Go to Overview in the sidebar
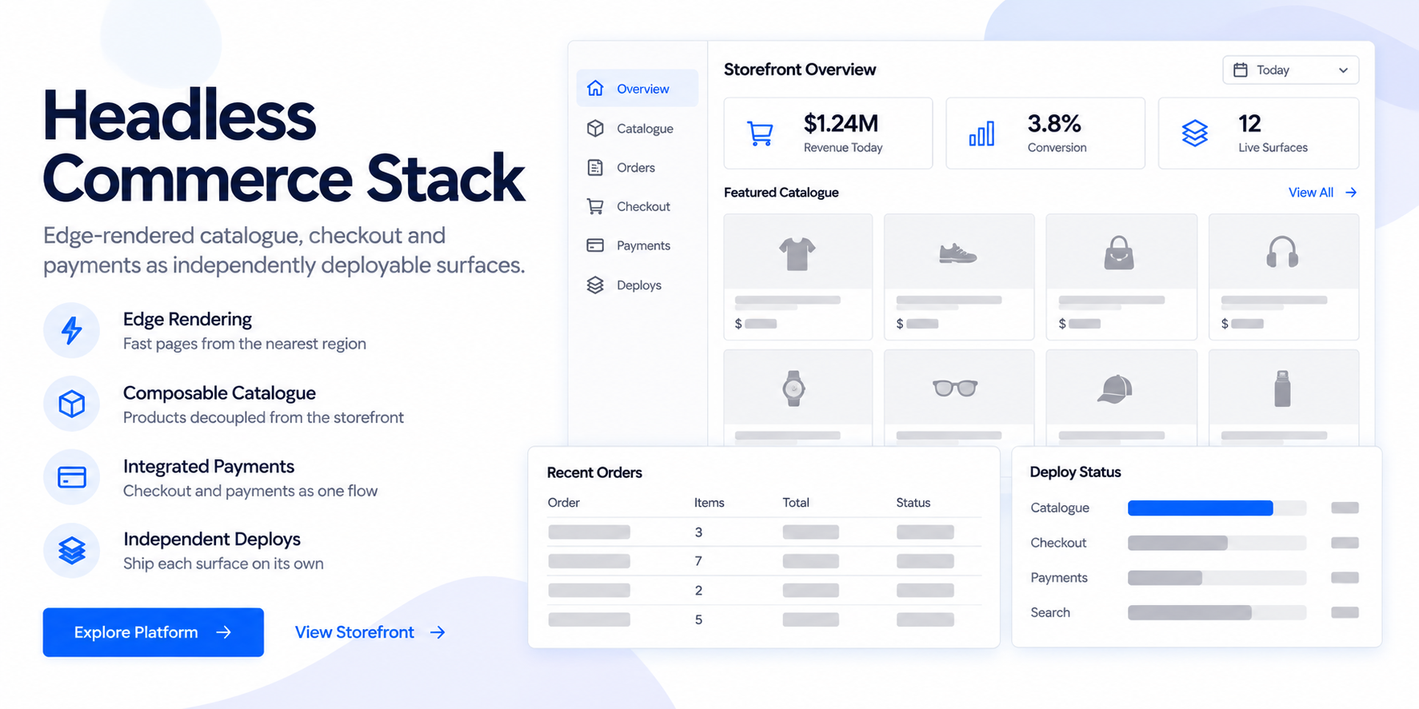This screenshot has height=709, width=1419. click(x=637, y=89)
